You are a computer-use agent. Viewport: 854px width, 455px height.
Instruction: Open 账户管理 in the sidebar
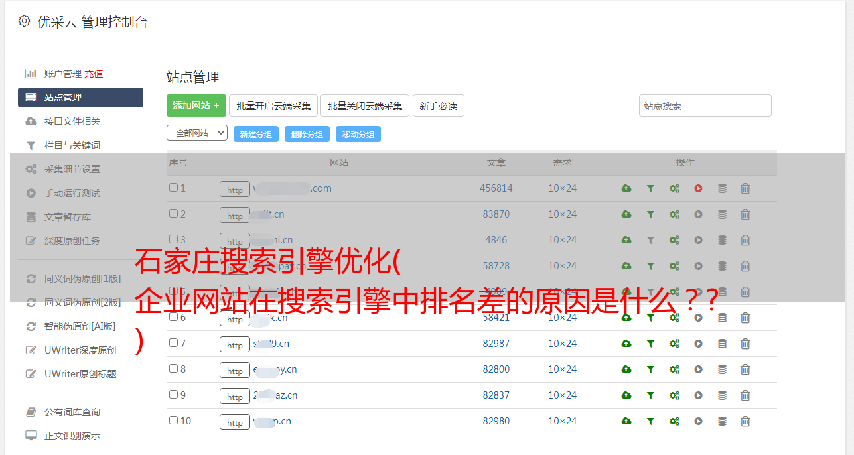[x=62, y=74]
